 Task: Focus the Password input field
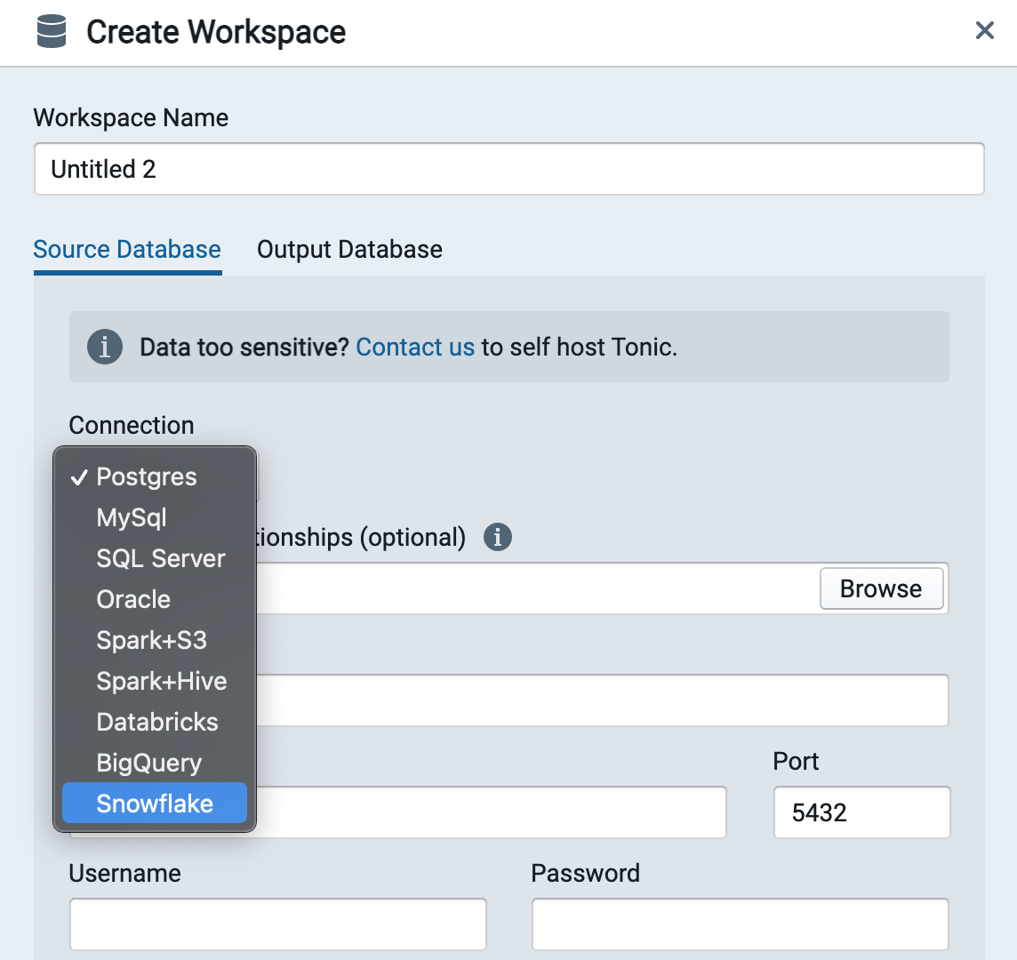pos(741,924)
